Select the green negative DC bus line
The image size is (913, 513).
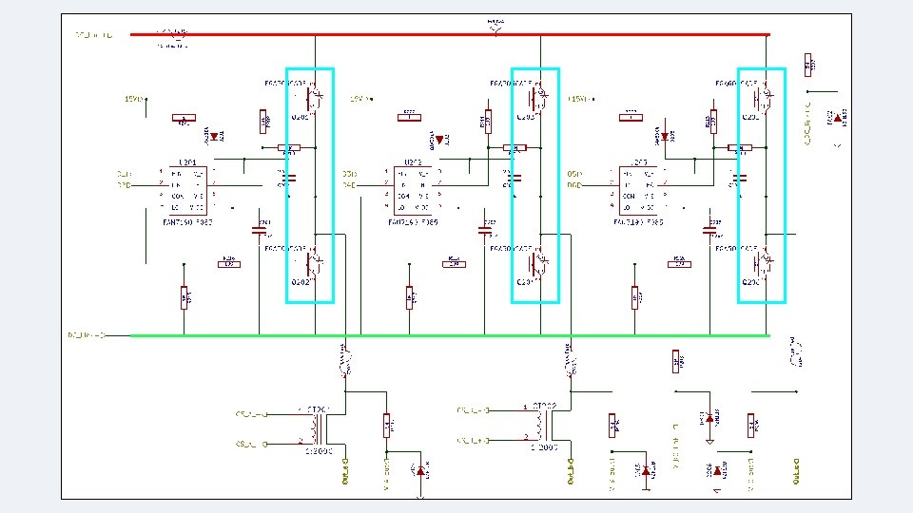450,335
